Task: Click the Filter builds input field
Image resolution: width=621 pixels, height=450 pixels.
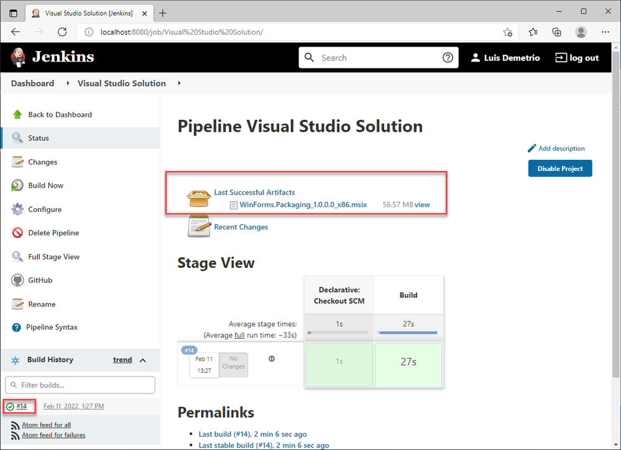Action: tap(80, 385)
